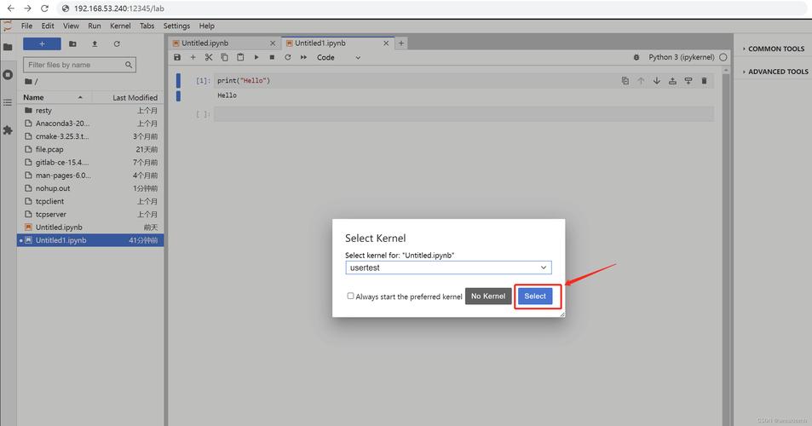Click the debugger bug icon
Image resolution: width=812 pixels, height=426 pixels.
tap(636, 57)
